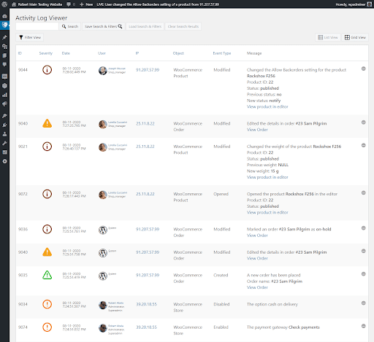The width and height of the screenshot is (374, 342).
Task: Open the Howdy wpadminer account menu
Action: (354, 4)
